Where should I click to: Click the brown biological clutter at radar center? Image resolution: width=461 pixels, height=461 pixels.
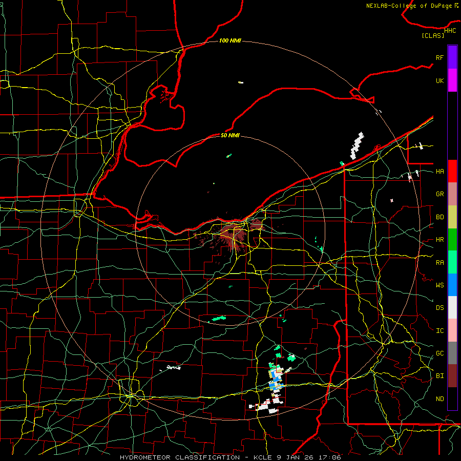click(x=233, y=236)
